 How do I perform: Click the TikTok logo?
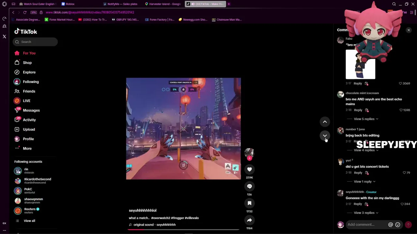[26, 32]
